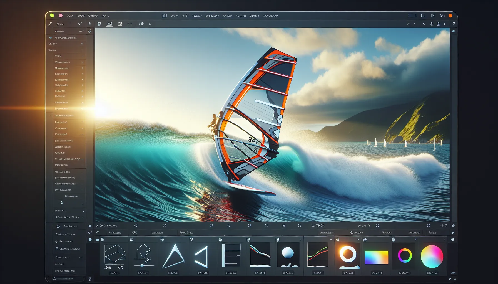The image size is (498, 284).
Task: Toggle the small circle above the sphere thumbnail
Action: [x=278, y=239]
